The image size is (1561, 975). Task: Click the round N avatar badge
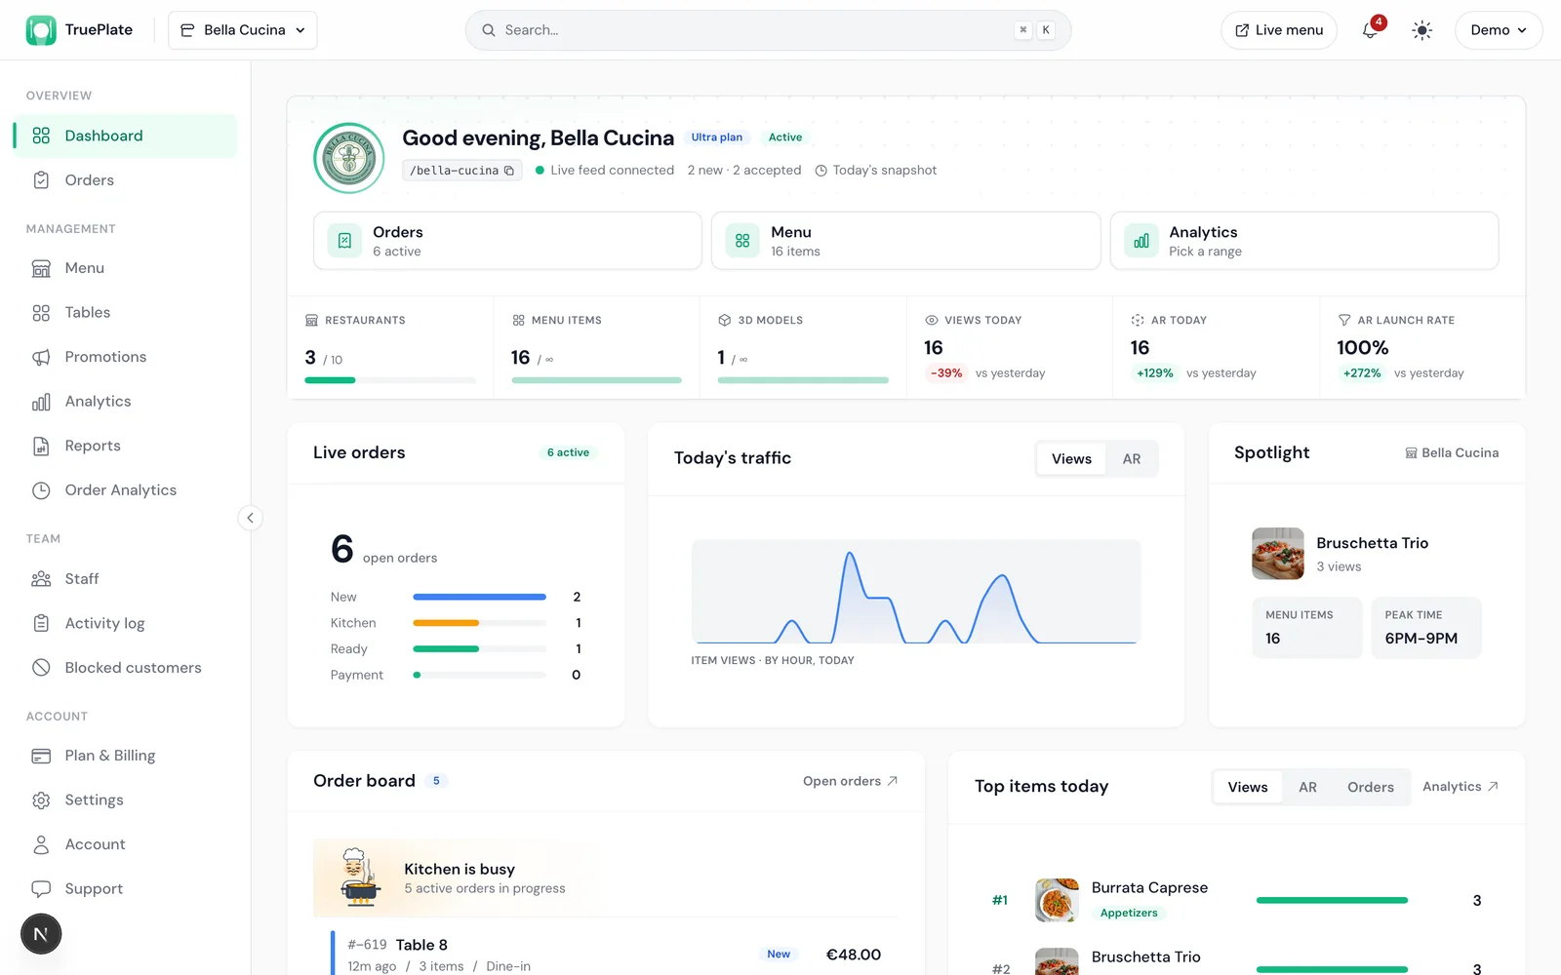(x=41, y=934)
